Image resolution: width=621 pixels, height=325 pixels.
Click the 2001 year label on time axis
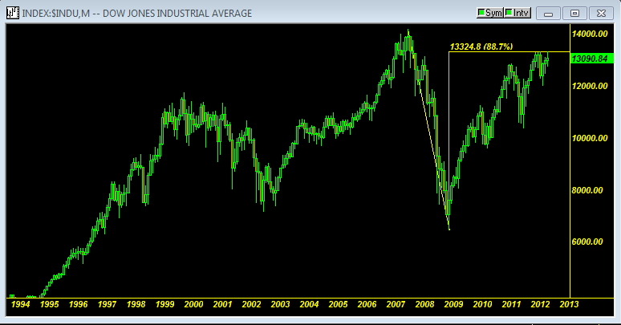coord(222,304)
